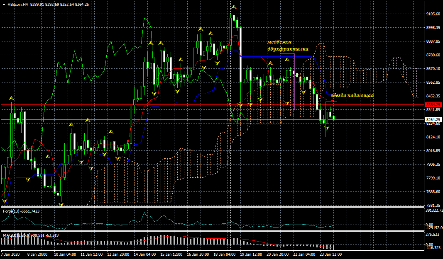The height and width of the screenshot is (259, 443).
Task: Click the current price 8264.25 label
Action: click(x=432, y=119)
